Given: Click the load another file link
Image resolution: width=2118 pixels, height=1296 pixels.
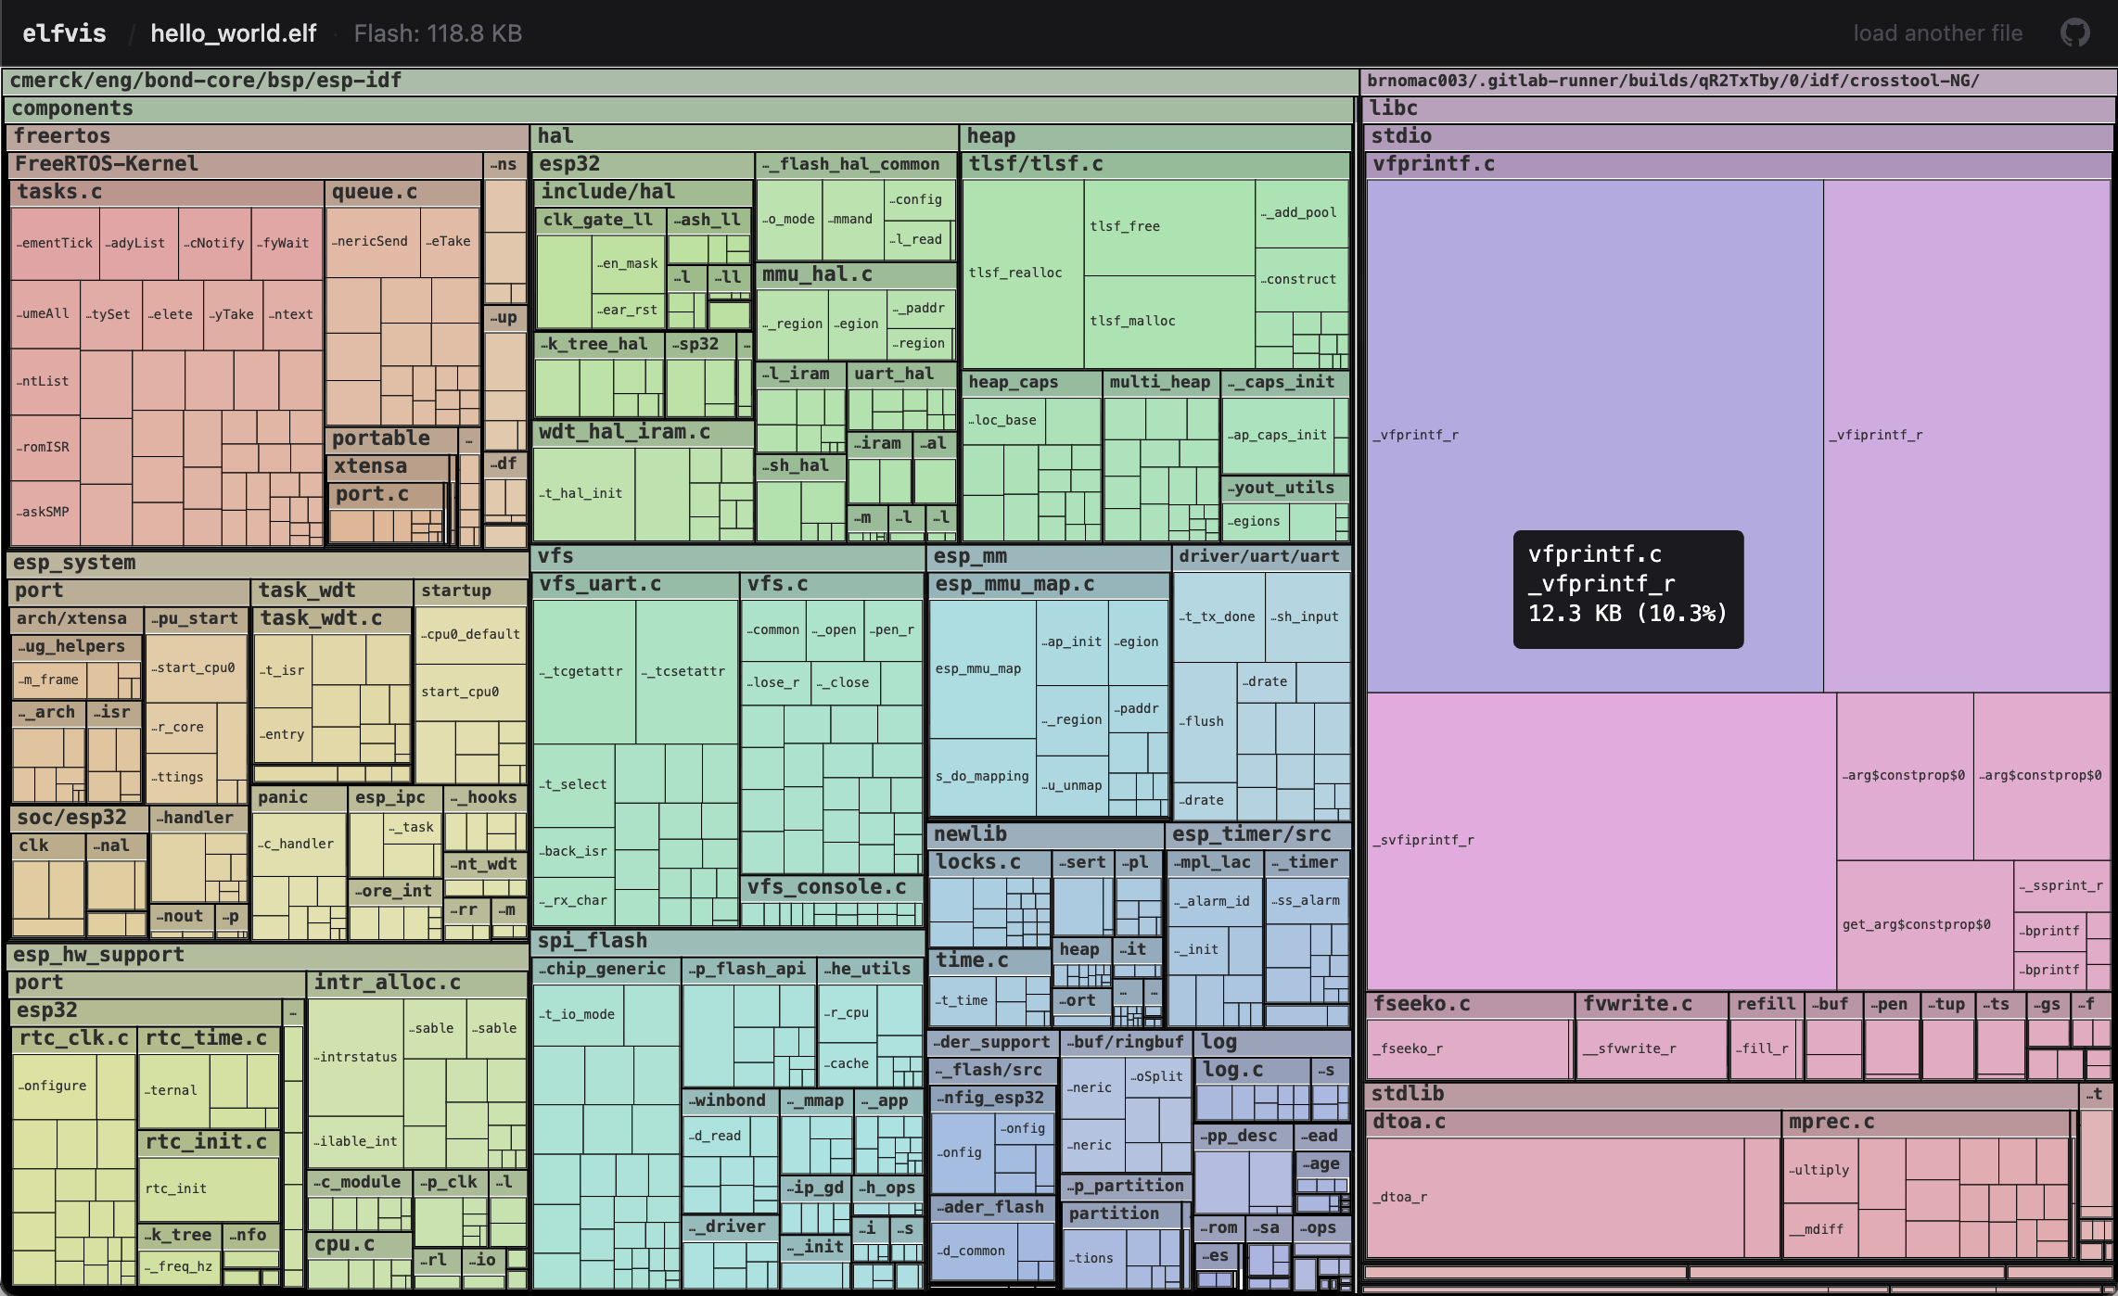Looking at the screenshot, I should [x=1939, y=32].
